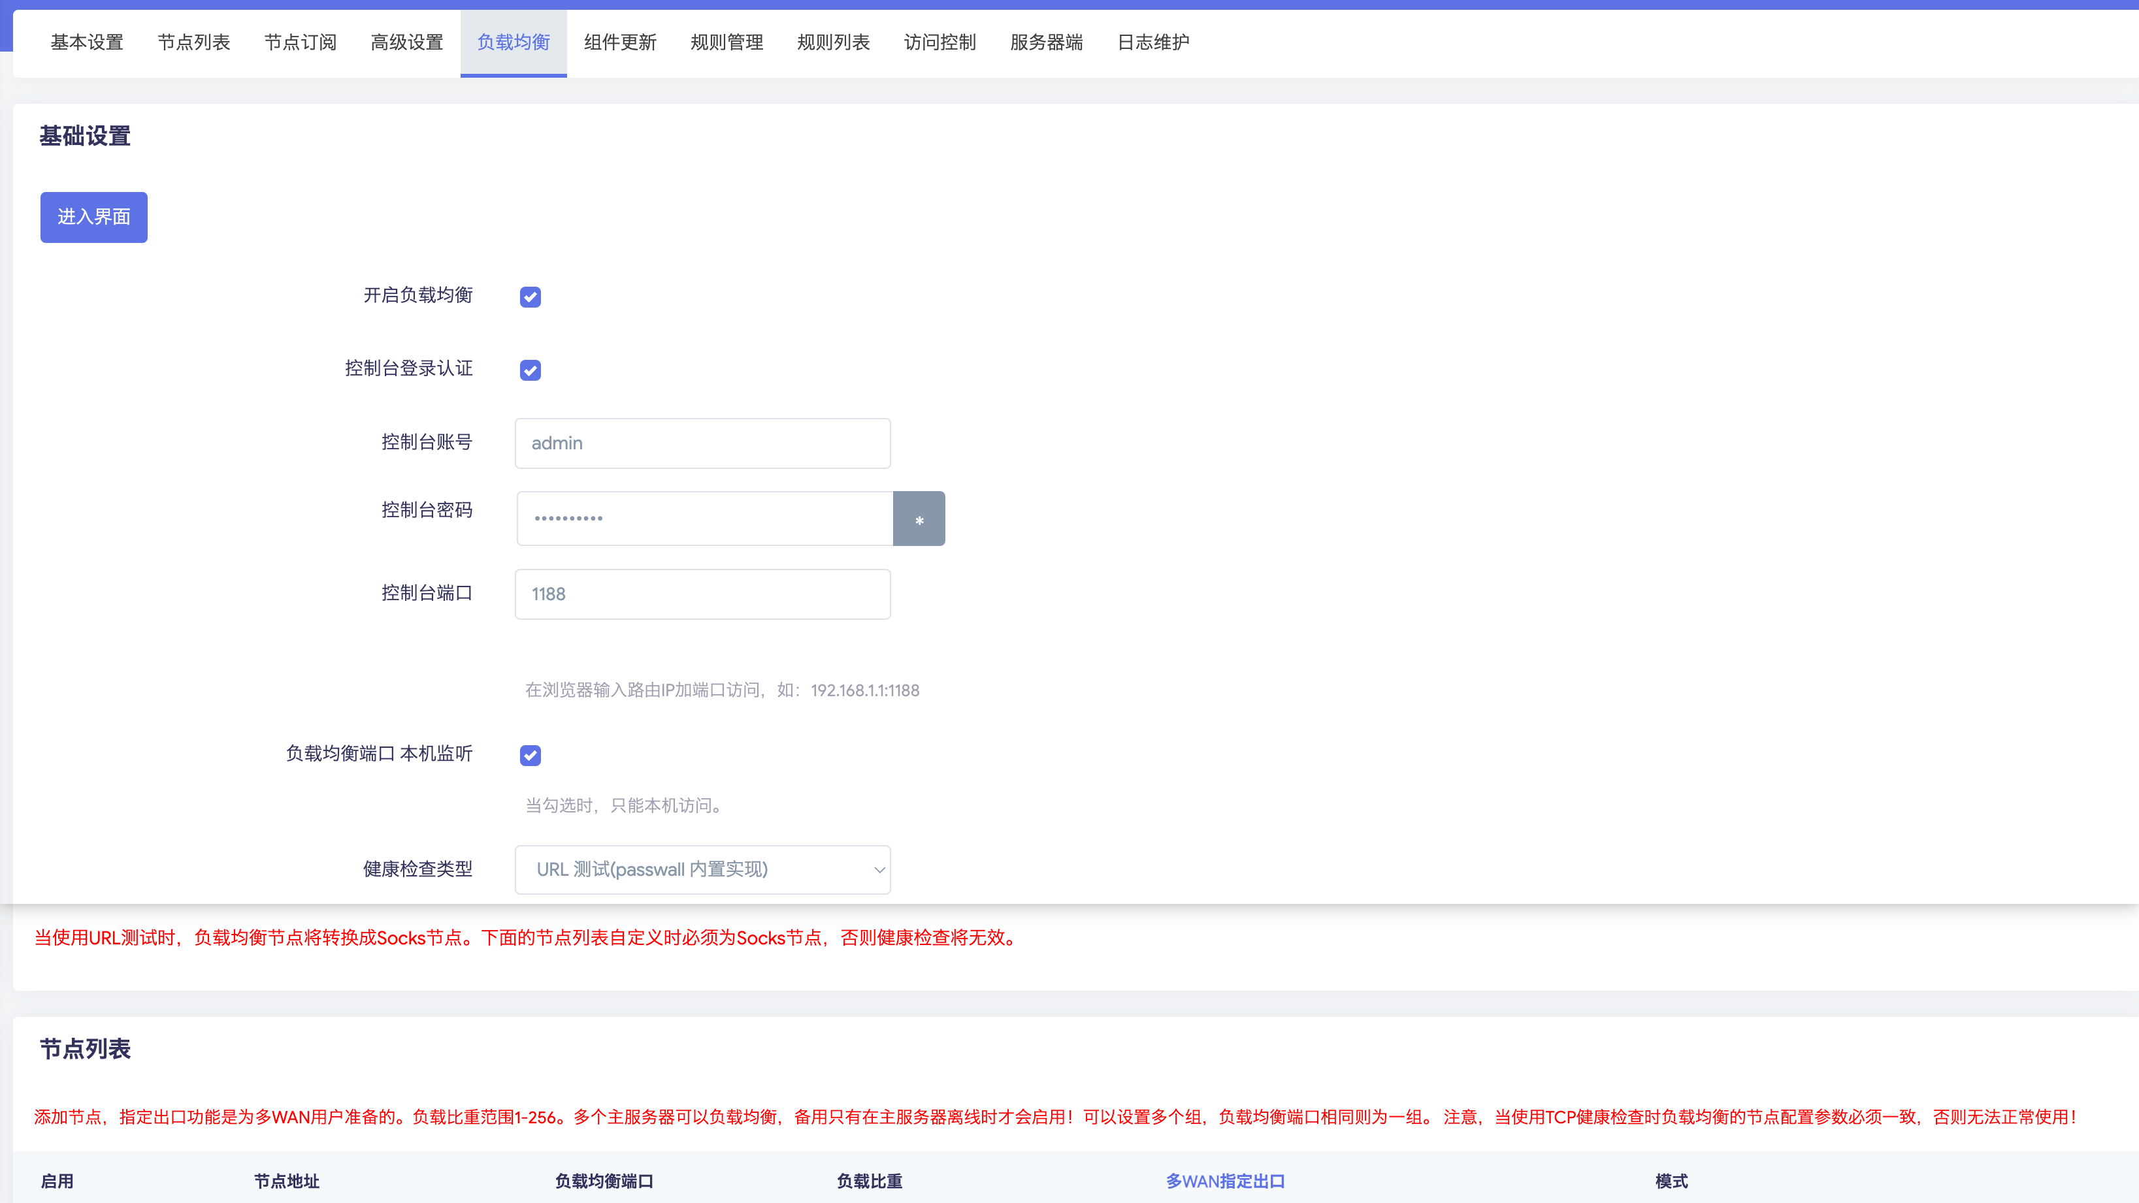Click 进入界面 button

click(x=94, y=217)
